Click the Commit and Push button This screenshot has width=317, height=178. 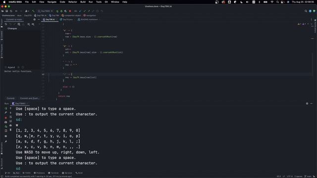[30, 98]
